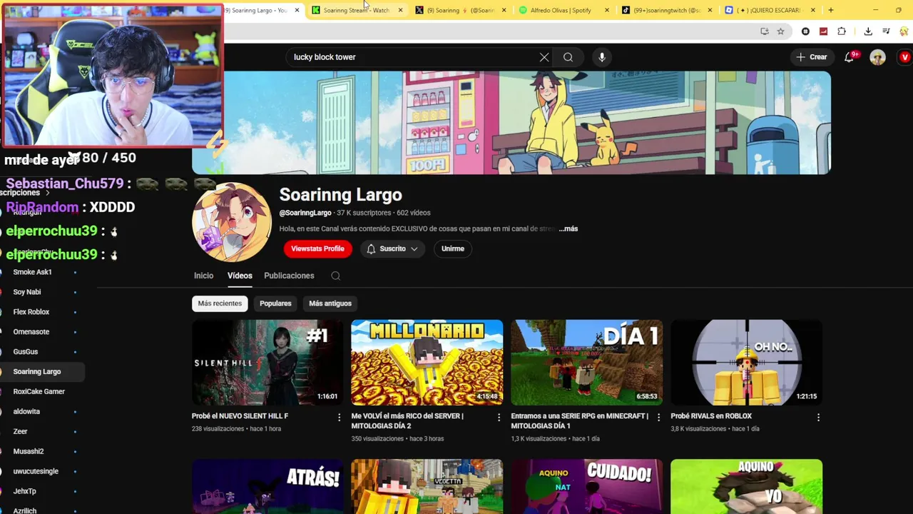Bookmark this page with the star icon
The image size is (913, 514).
pyautogui.click(x=780, y=31)
